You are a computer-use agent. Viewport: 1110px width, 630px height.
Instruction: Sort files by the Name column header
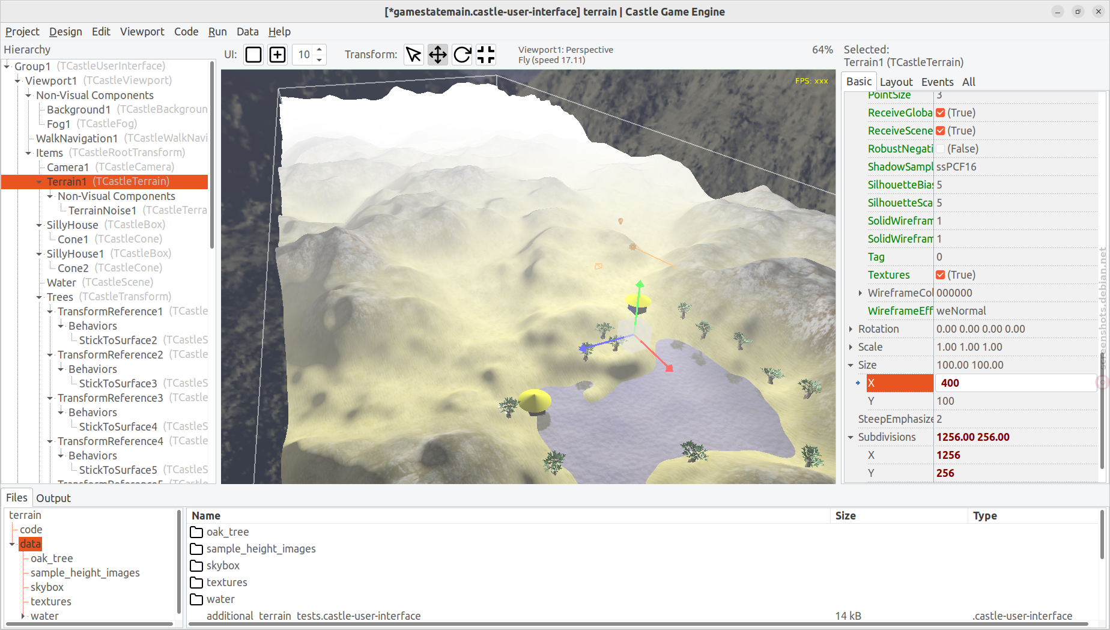point(508,516)
